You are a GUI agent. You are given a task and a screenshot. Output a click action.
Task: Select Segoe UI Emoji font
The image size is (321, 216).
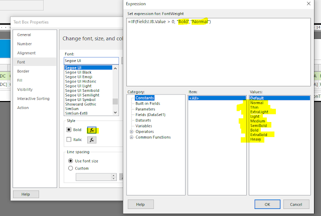79,77
